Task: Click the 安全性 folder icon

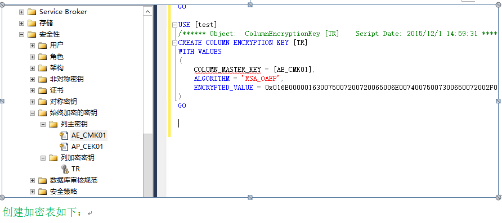Action: [32, 34]
